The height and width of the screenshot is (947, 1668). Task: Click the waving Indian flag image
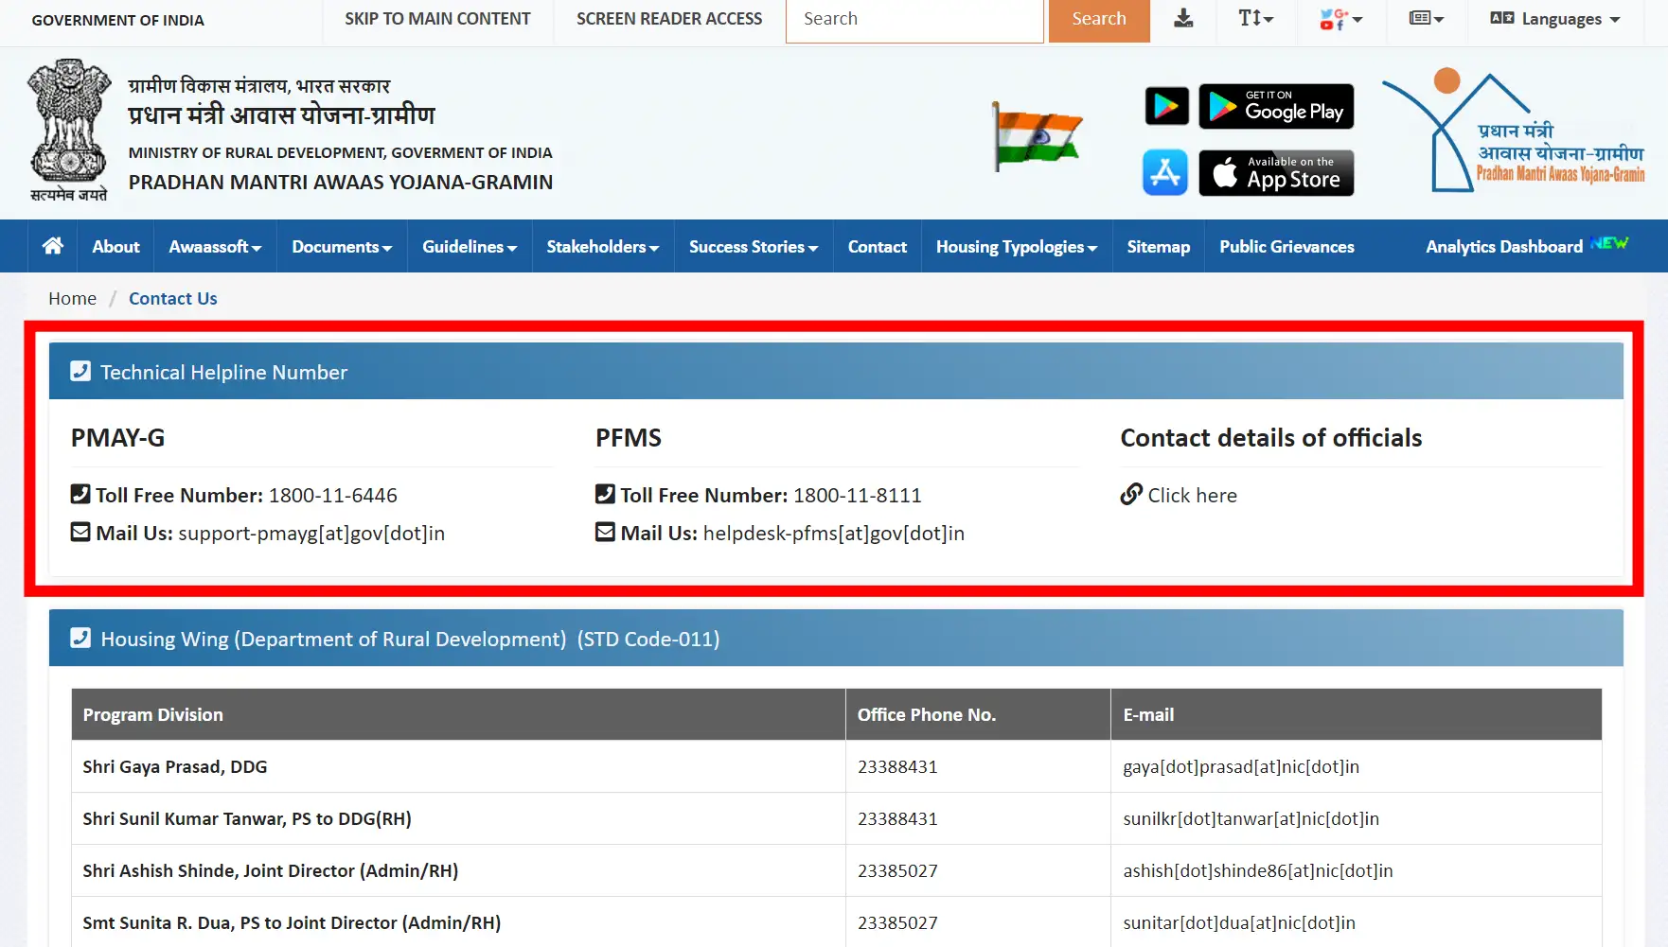tap(1037, 135)
